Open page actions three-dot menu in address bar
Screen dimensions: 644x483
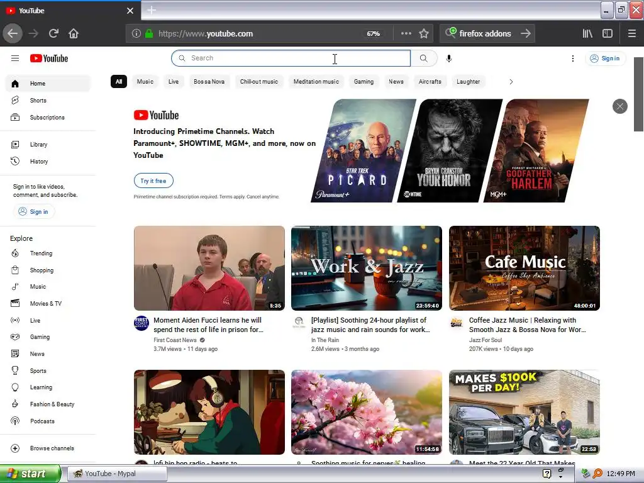[x=406, y=33]
